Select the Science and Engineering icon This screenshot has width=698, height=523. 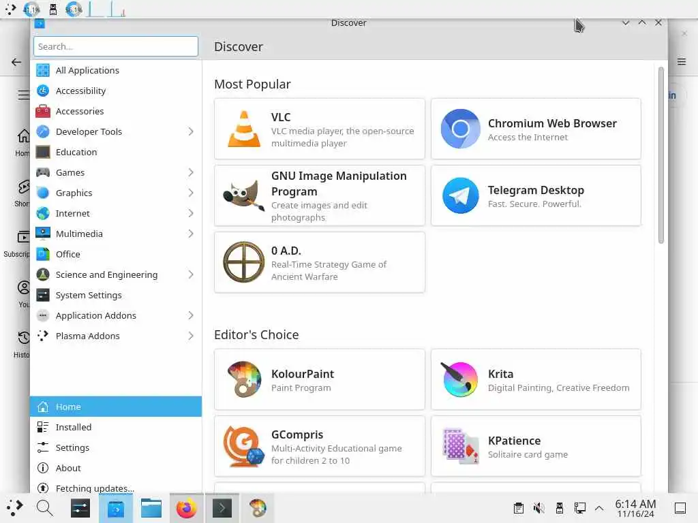pyautogui.click(x=43, y=275)
